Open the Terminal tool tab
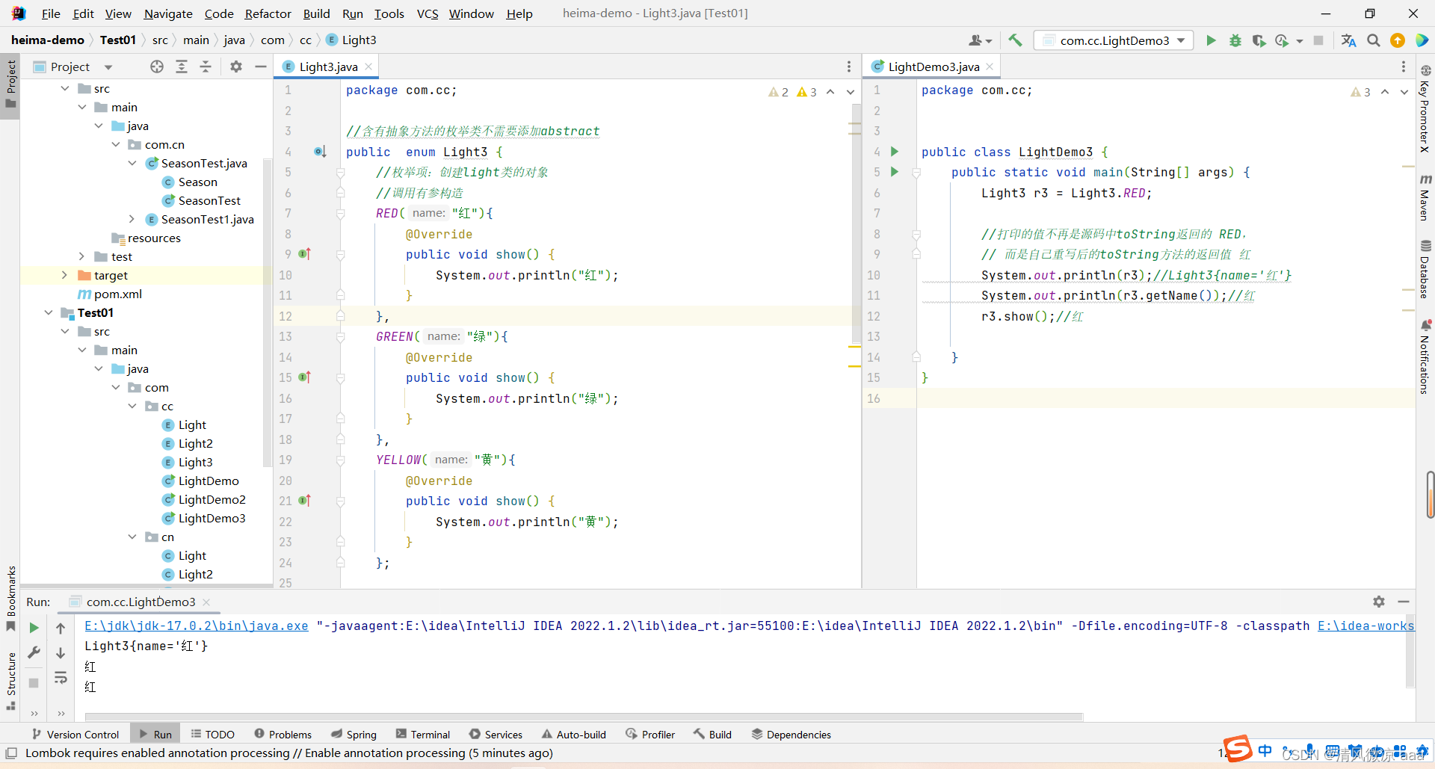1435x769 pixels. (423, 735)
